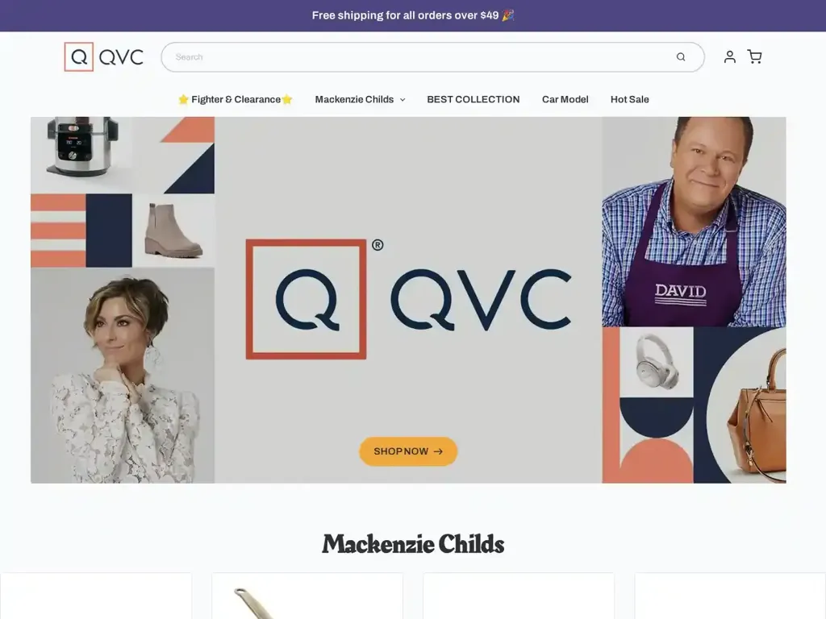Click the free shipping announcement banner
The height and width of the screenshot is (619, 826).
pos(413,15)
